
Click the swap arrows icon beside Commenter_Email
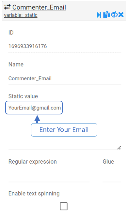7,7
